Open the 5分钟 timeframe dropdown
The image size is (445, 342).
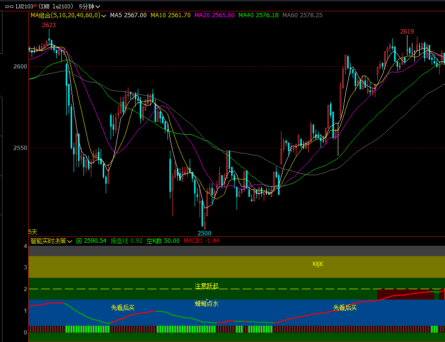[89, 6]
